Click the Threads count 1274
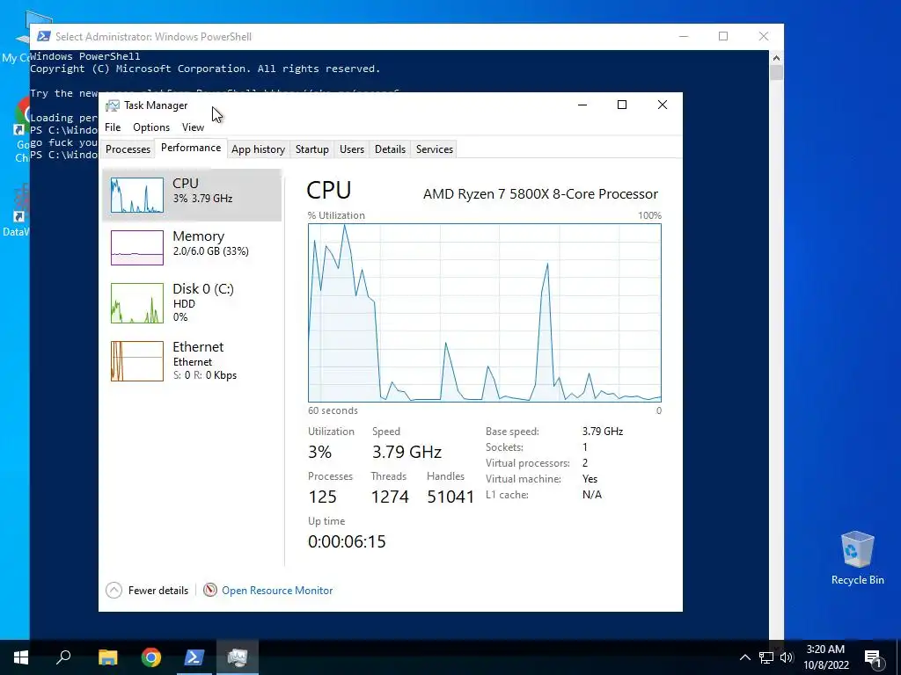The width and height of the screenshot is (901, 675). (390, 497)
